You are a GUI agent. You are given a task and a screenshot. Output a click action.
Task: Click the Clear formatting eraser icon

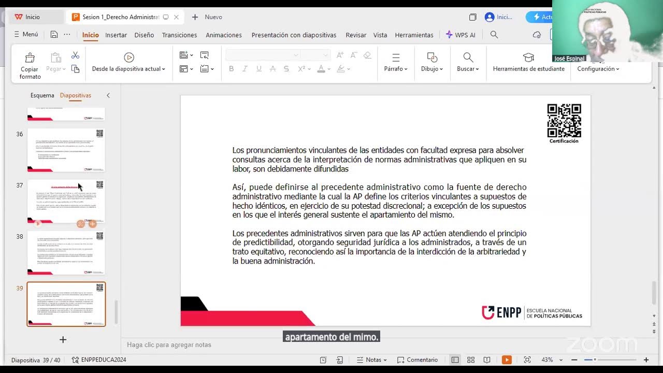tap(367, 55)
